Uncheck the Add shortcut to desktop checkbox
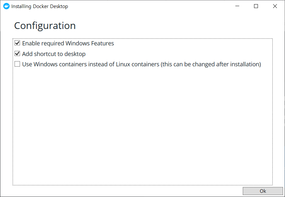The width and height of the screenshot is (285, 197). tap(17, 54)
